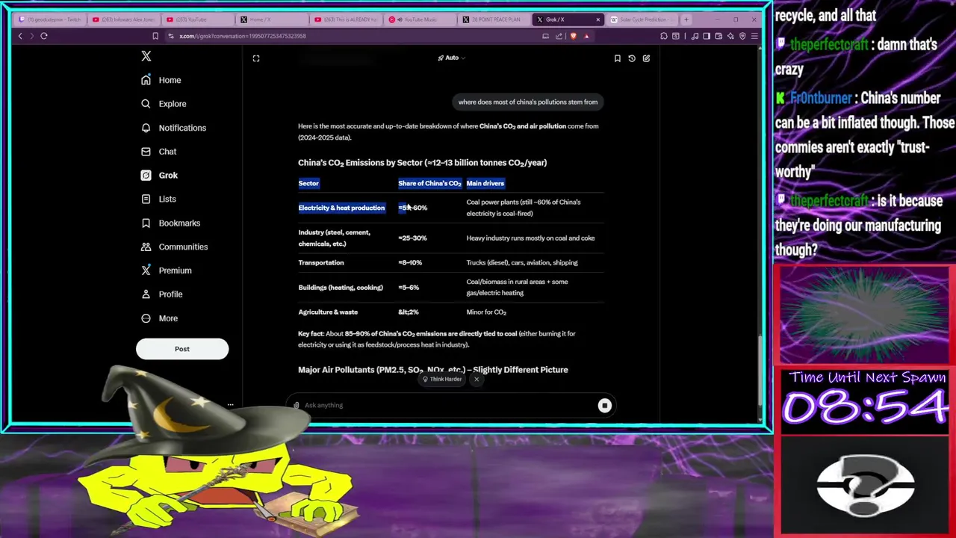Open the Auto model selector dropdown

tap(451, 58)
